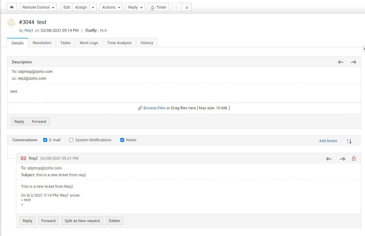
Task: Start the Timer with stopwatch button
Action: point(158,7)
